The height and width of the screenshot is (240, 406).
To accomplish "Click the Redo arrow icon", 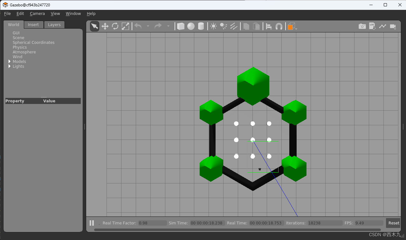I will click(x=158, y=26).
